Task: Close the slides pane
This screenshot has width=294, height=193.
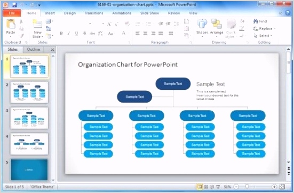Action: [x=52, y=50]
